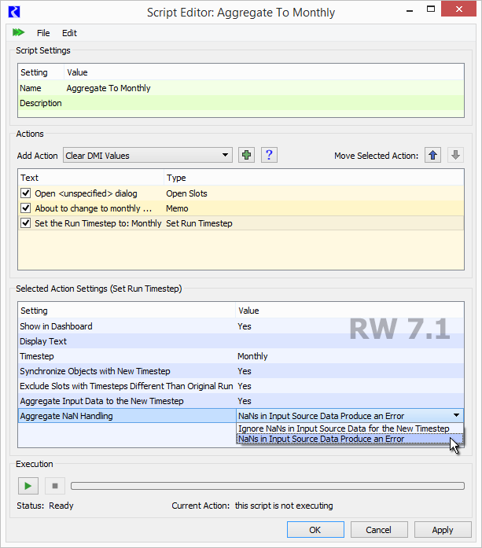Viewport: 482px width, 548px height.
Task: Click the green plus Add Action icon
Action: click(x=246, y=155)
